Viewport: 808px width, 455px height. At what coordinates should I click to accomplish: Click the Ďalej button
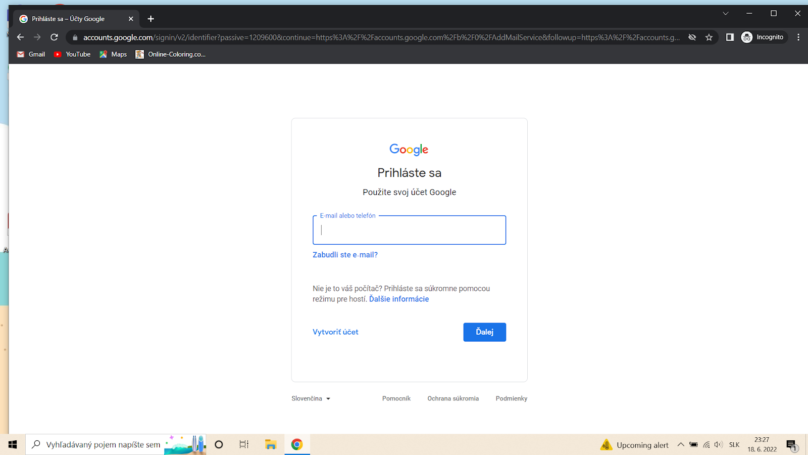(484, 332)
